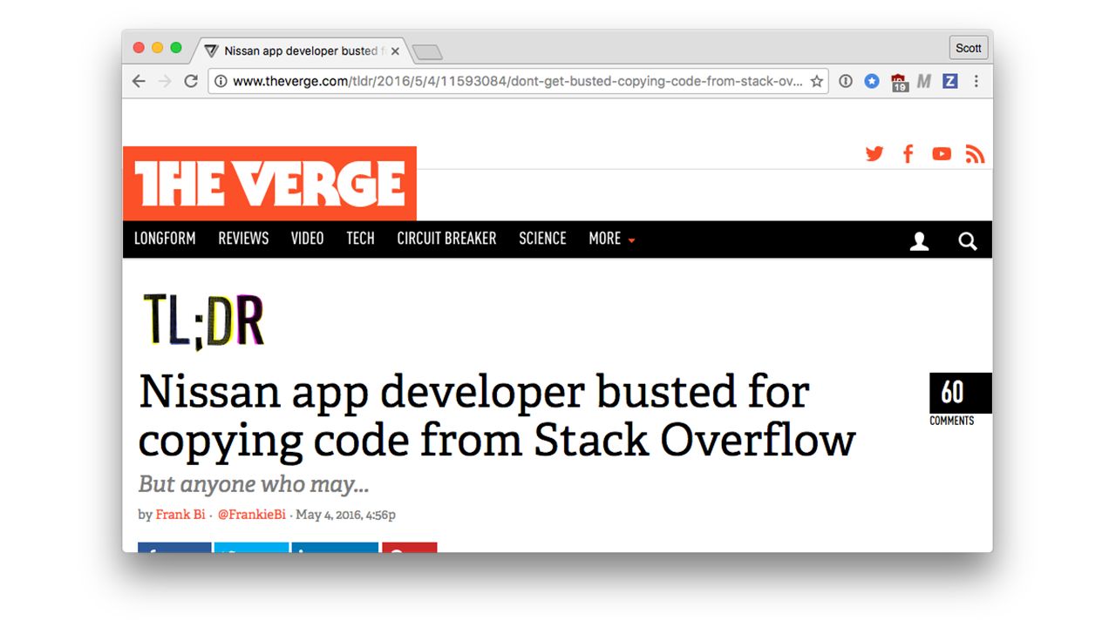
Task: Click the date 'May 4, 2016, 4:56p'
Action: [x=345, y=515]
